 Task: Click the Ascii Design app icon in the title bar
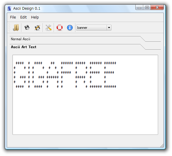pos(9,9)
